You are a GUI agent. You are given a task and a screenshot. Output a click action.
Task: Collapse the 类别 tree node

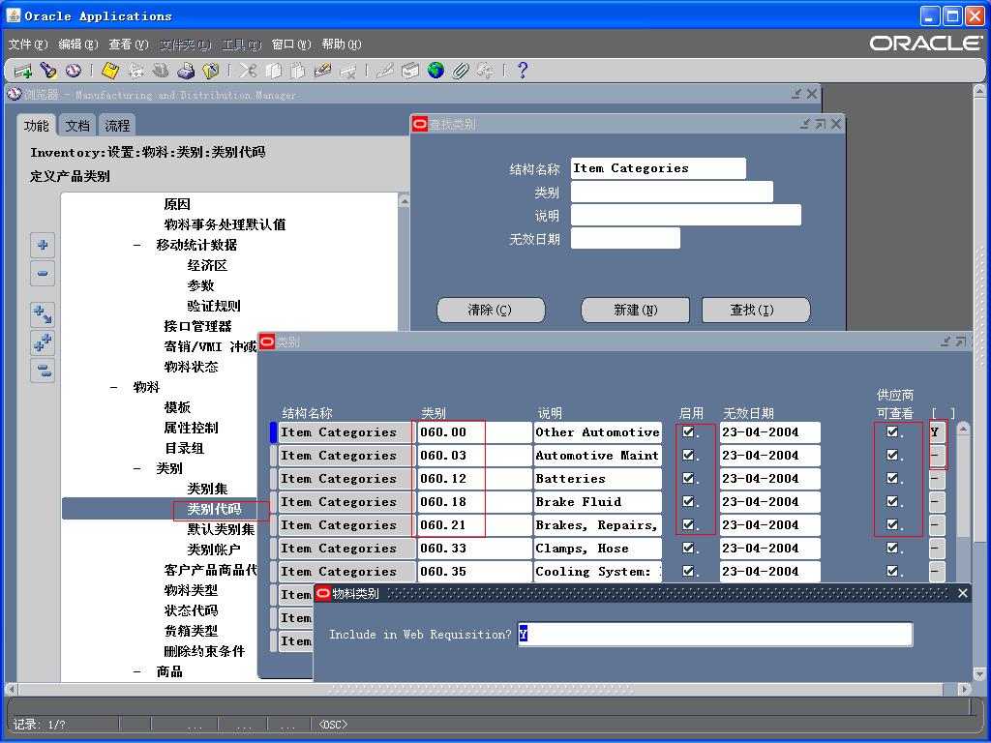point(137,469)
